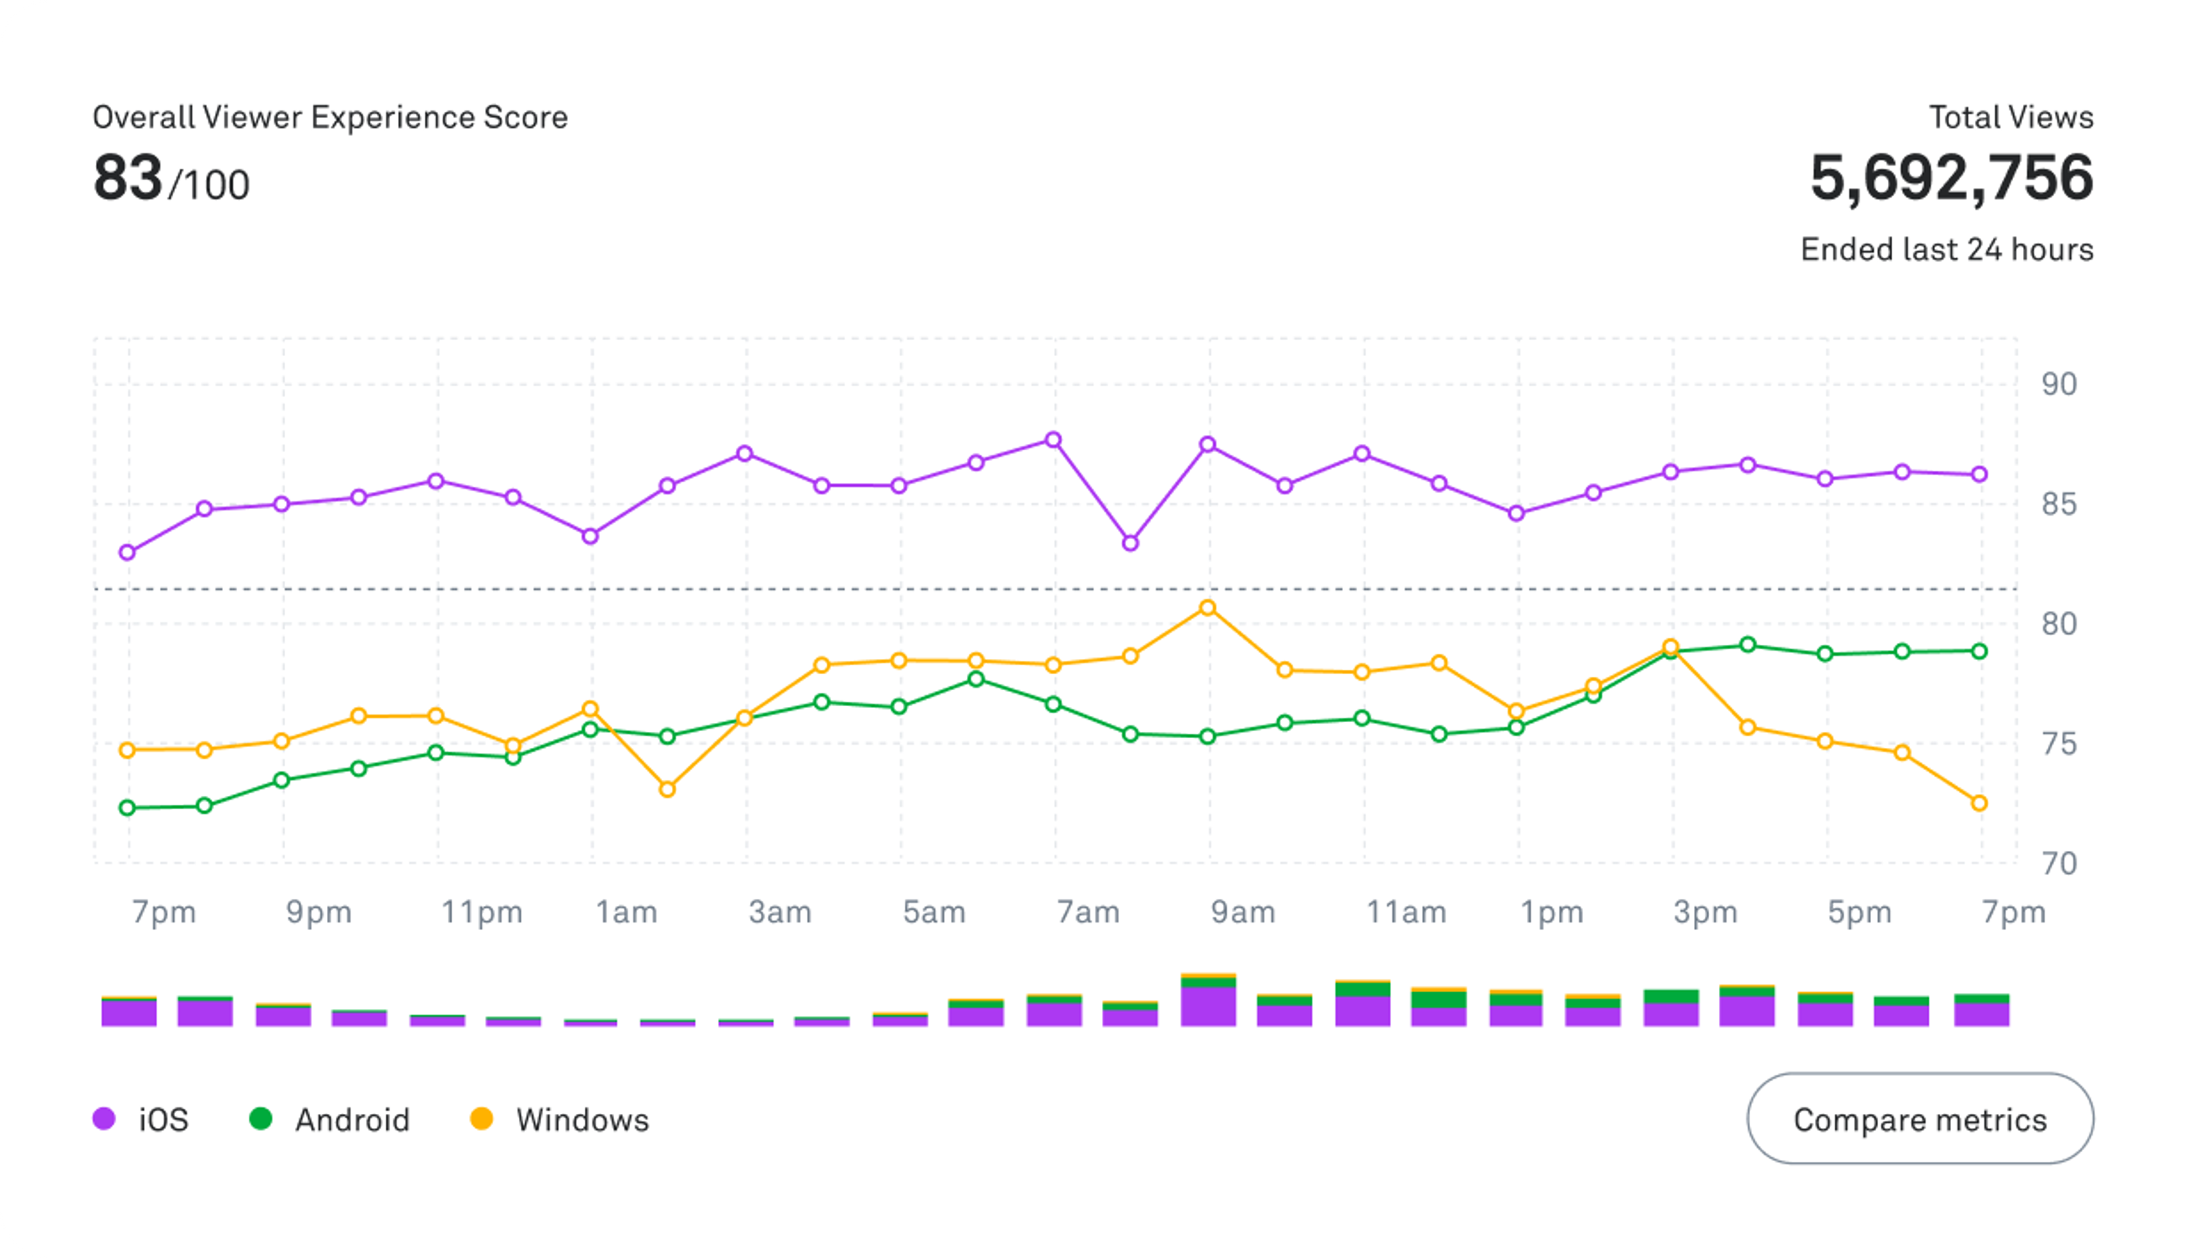Select the iOS peak data point near 7am

pyautogui.click(x=1053, y=440)
